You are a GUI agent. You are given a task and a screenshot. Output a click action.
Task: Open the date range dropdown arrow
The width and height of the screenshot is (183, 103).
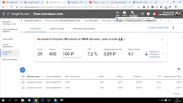tap(160, 21)
